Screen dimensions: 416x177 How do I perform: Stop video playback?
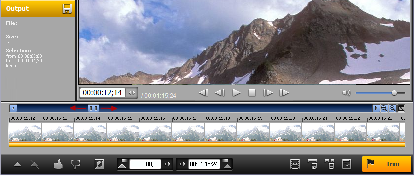click(x=252, y=93)
